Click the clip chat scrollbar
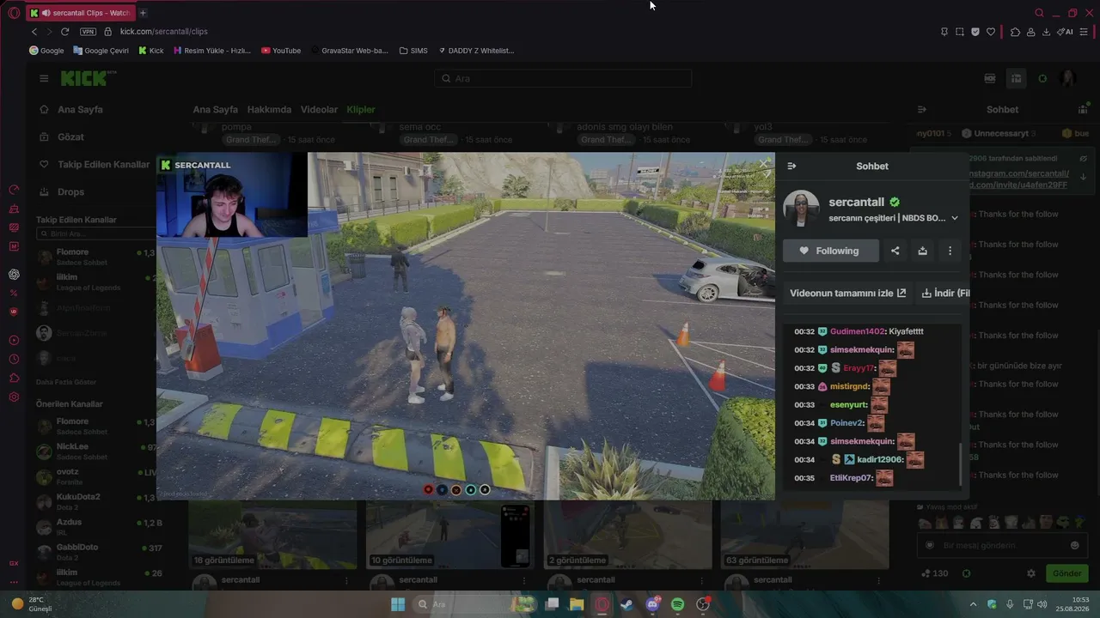 [961, 465]
